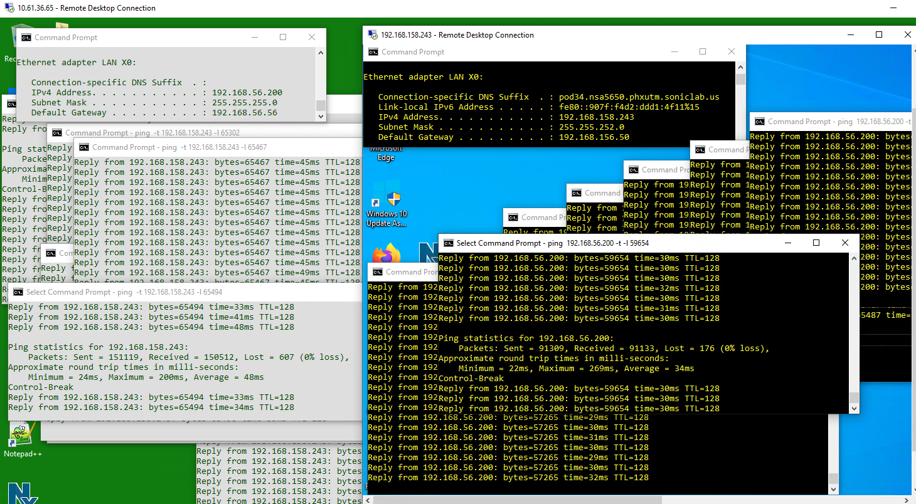The image size is (916, 504).
Task: Click the Remote Desktop icon of the 192.168.158.243 window
Action: [x=373, y=34]
